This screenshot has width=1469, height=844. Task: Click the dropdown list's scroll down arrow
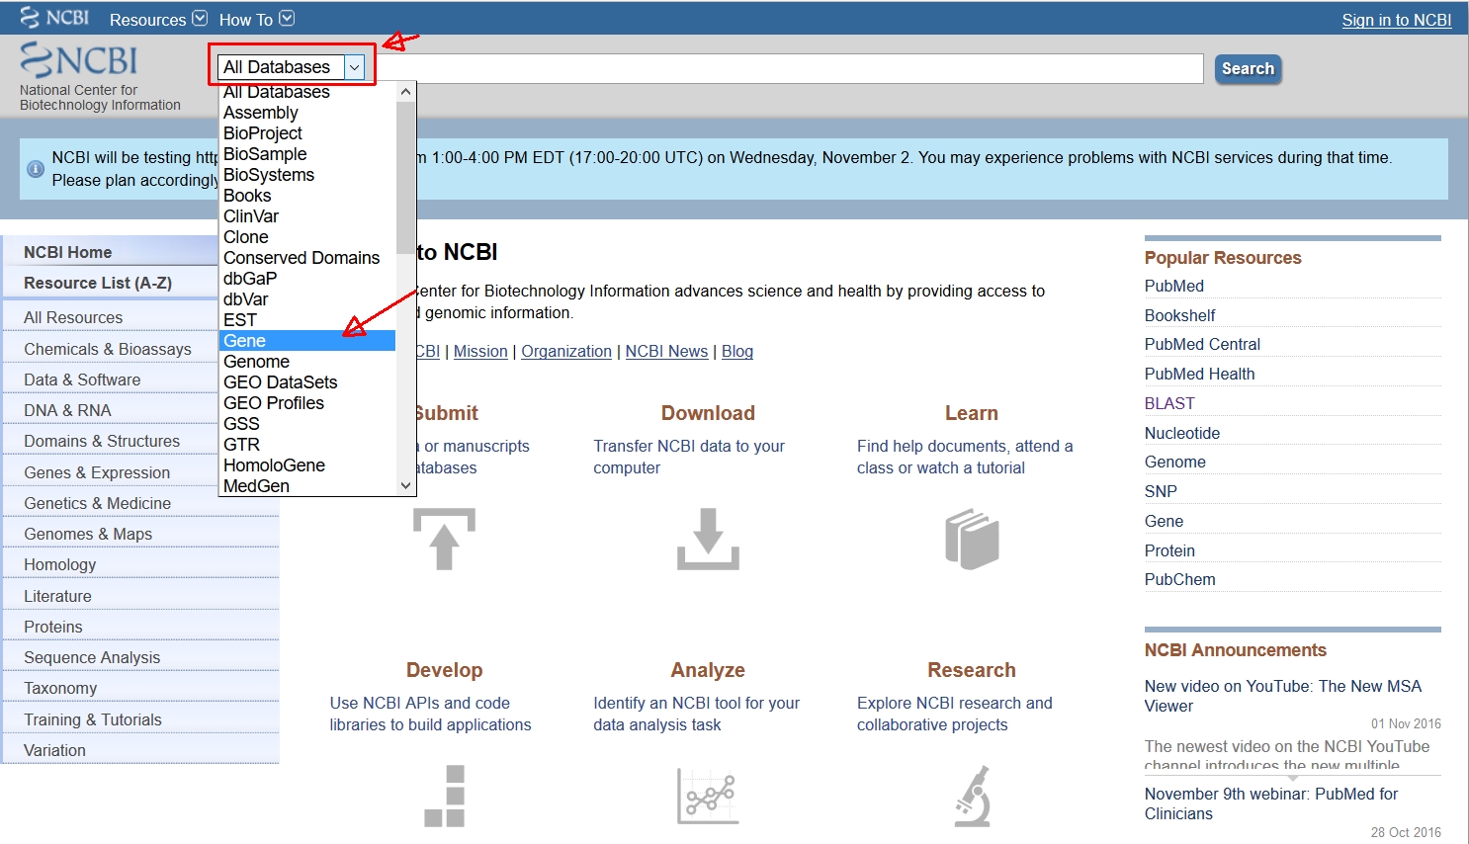click(405, 485)
